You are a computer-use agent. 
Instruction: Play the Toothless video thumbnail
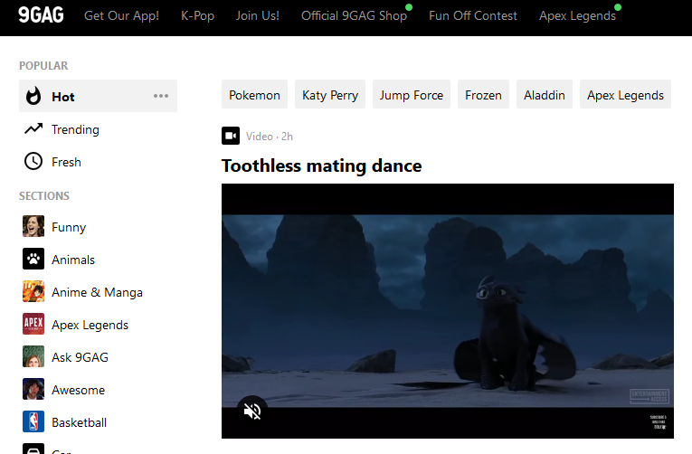point(448,307)
